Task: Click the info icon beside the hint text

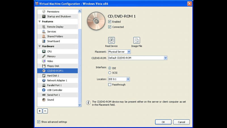Action: (x=88, y=103)
